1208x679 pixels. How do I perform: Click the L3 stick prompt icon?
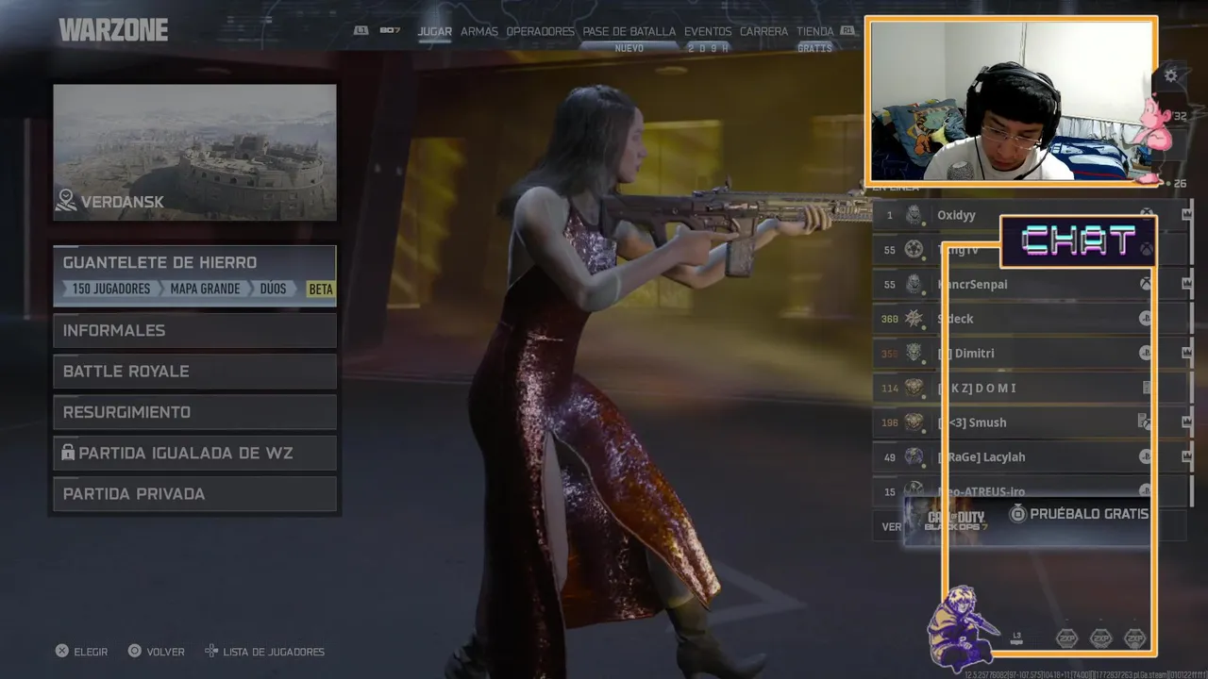pos(1016,637)
